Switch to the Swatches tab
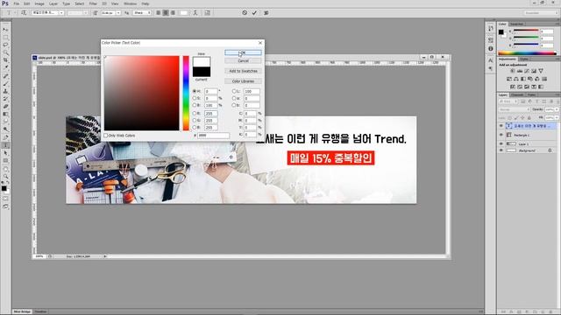The height and width of the screenshot is (315, 561). [516, 24]
